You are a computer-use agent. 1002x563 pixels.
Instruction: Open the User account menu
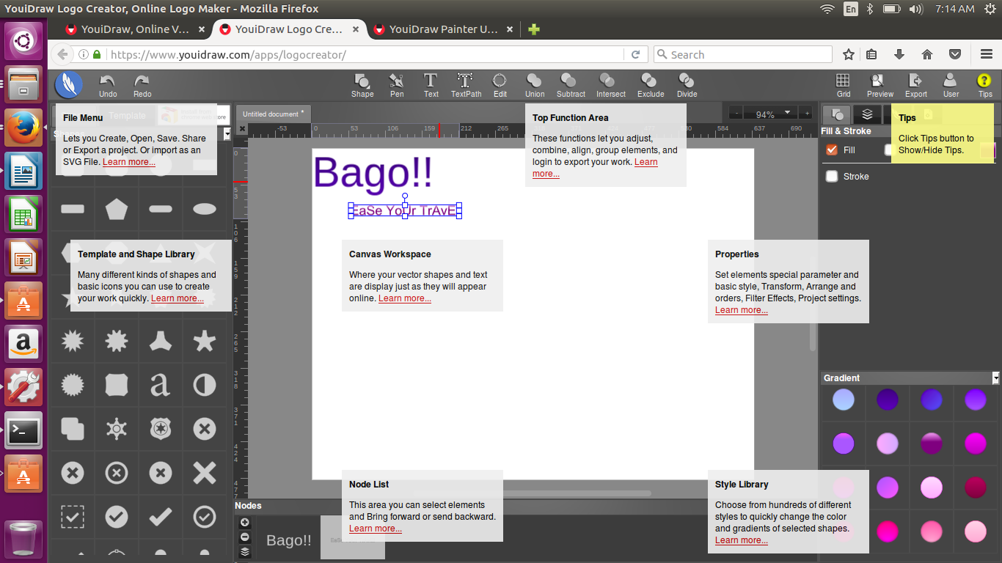[951, 85]
